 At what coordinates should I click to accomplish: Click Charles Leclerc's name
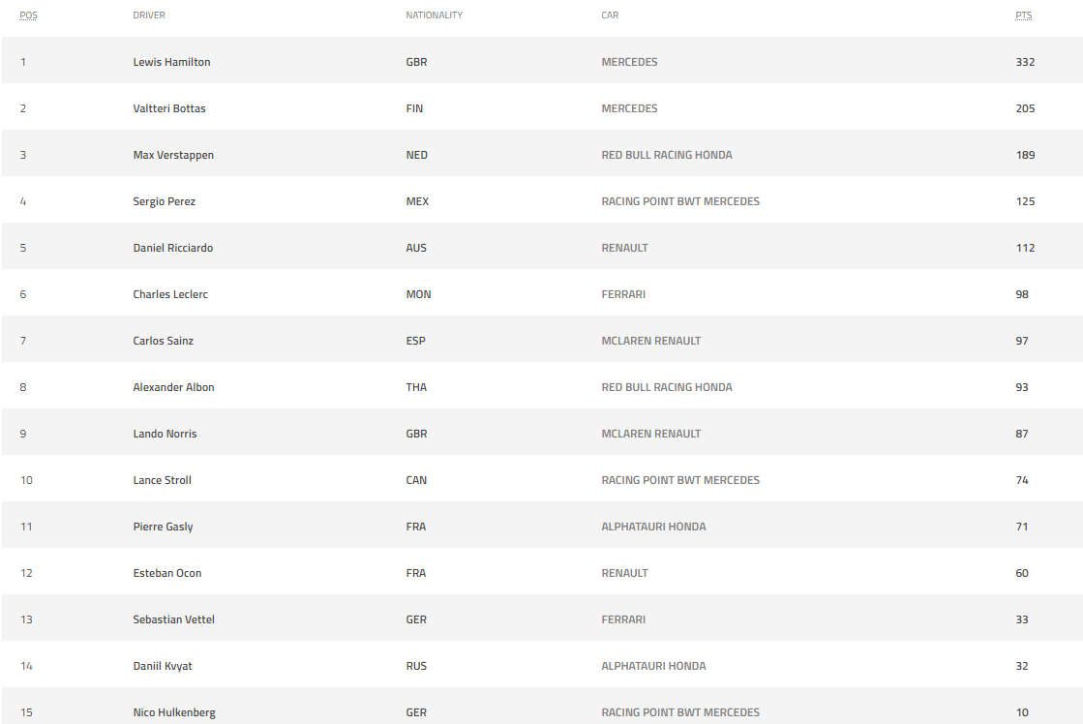pyautogui.click(x=170, y=294)
